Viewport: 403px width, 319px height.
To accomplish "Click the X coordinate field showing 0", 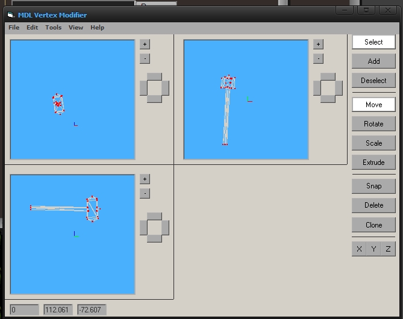I will click(x=25, y=310).
